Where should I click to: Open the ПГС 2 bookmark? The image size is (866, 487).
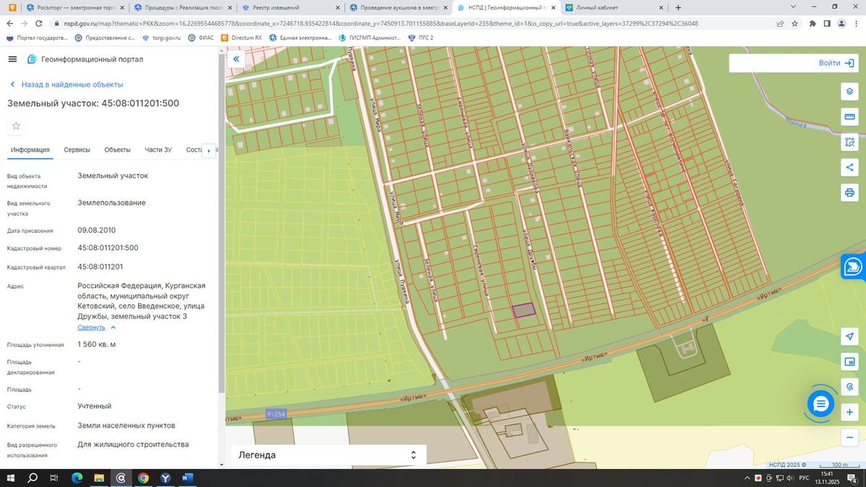(421, 38)
